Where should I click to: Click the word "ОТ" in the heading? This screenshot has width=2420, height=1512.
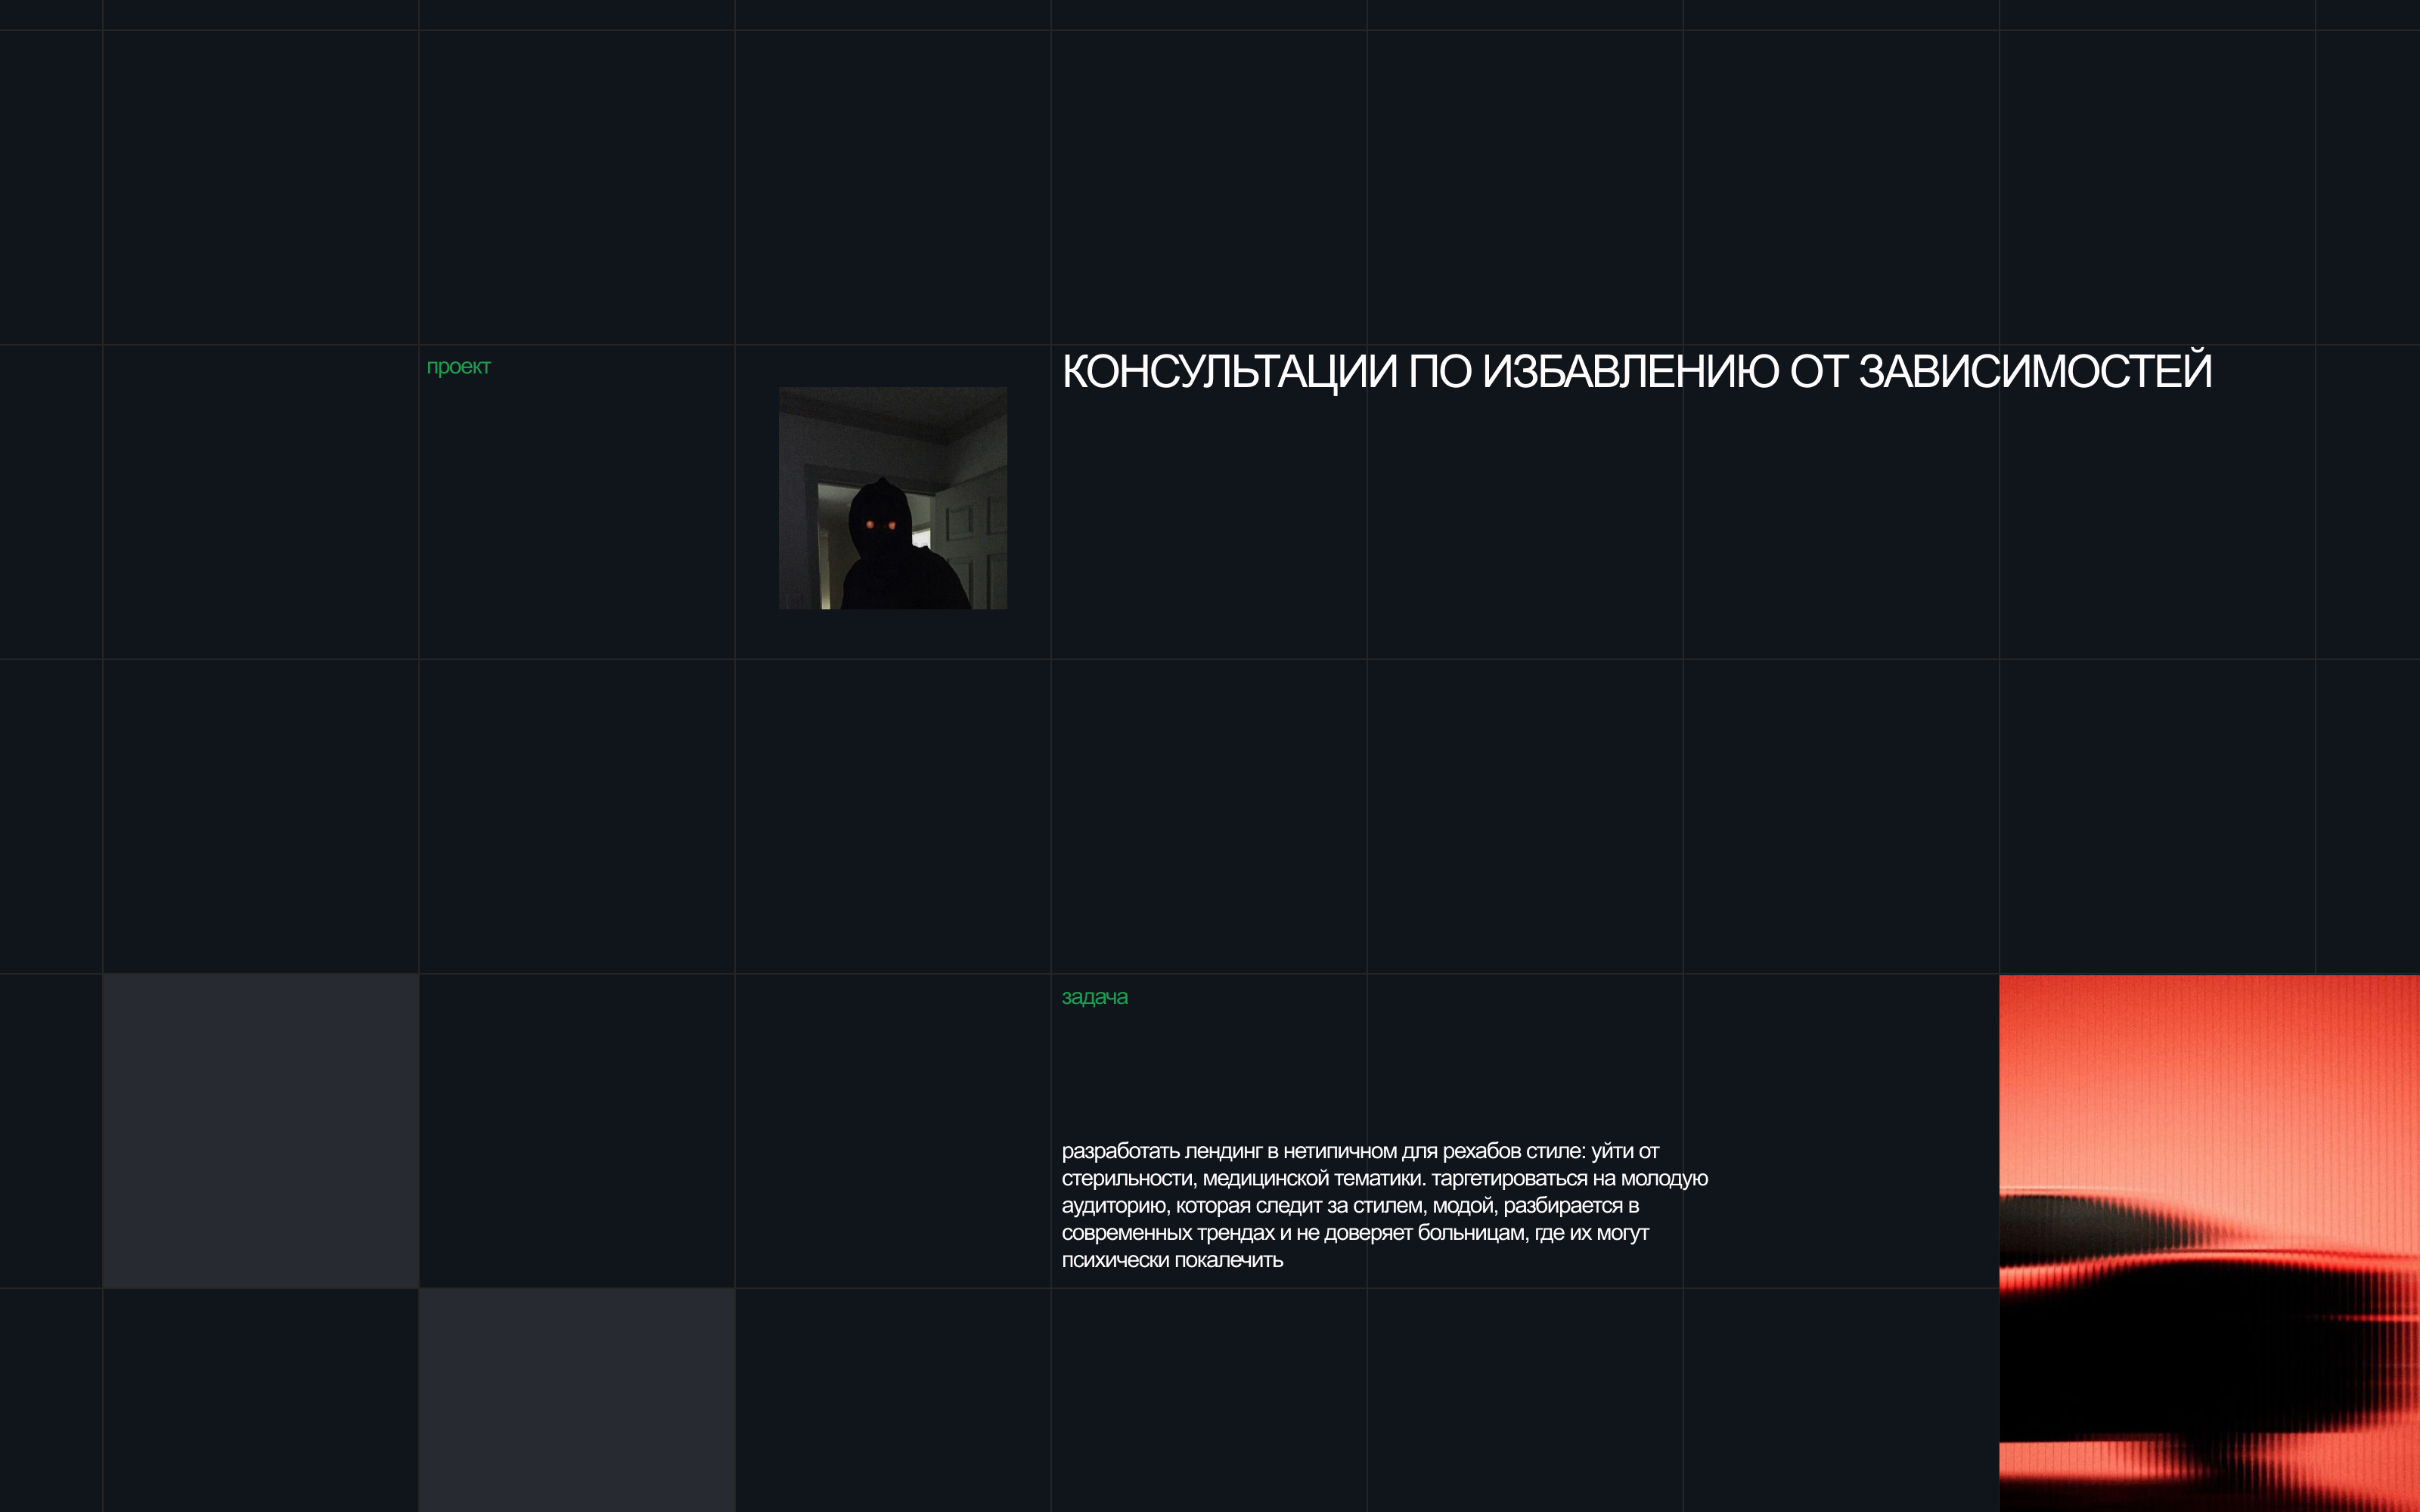click(1817, 372)
